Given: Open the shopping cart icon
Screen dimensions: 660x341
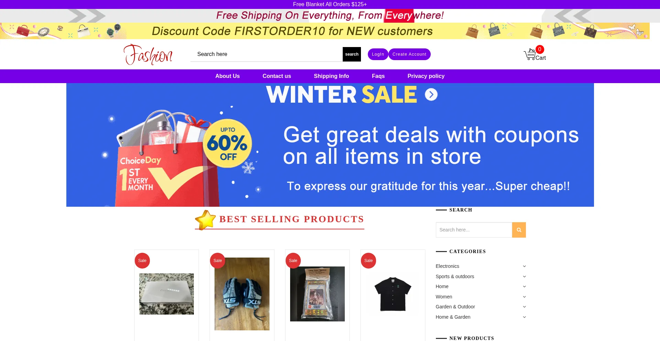Looking at the screenshot, I should (530, 54).
